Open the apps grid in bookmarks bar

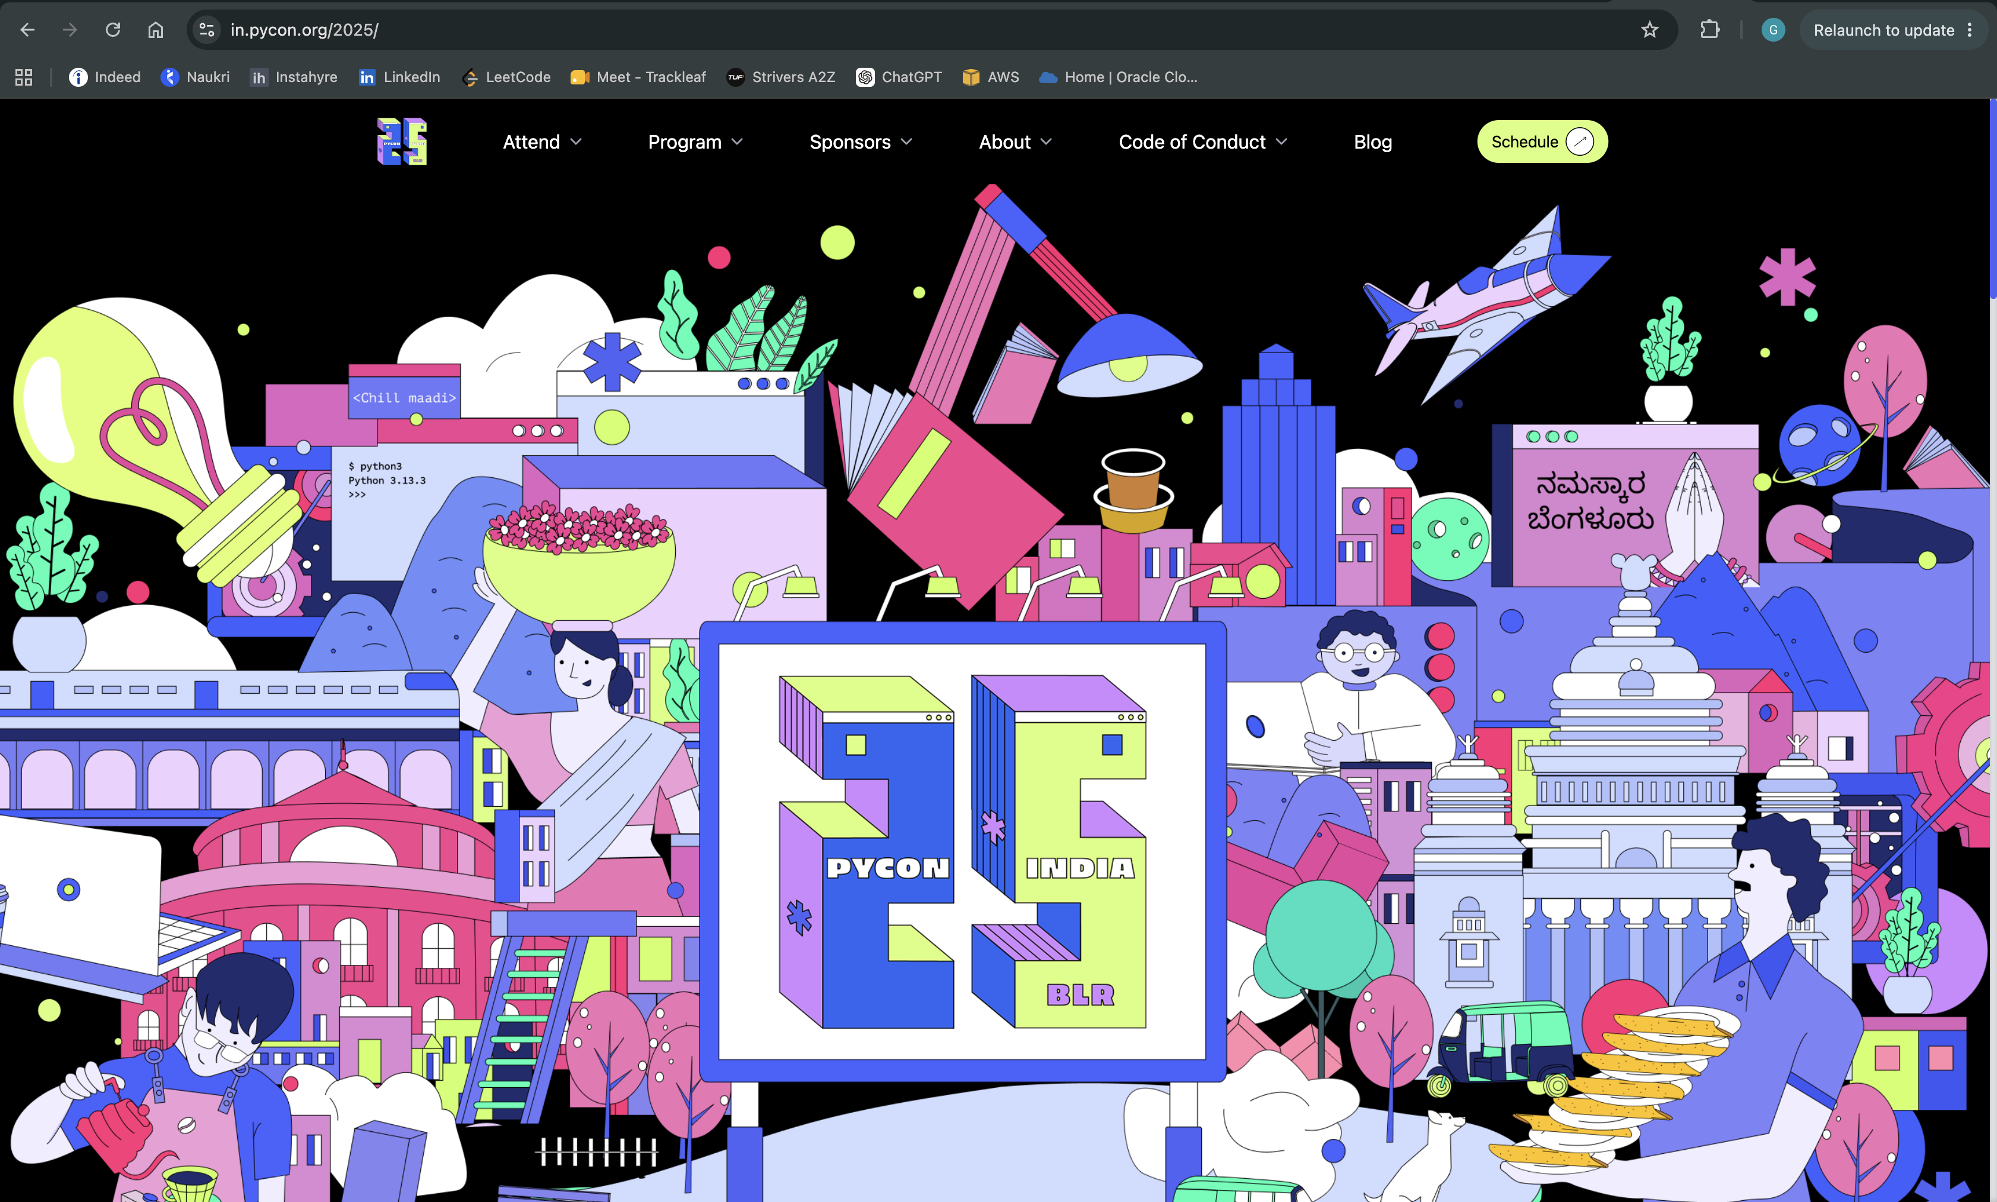pos(24,77)
